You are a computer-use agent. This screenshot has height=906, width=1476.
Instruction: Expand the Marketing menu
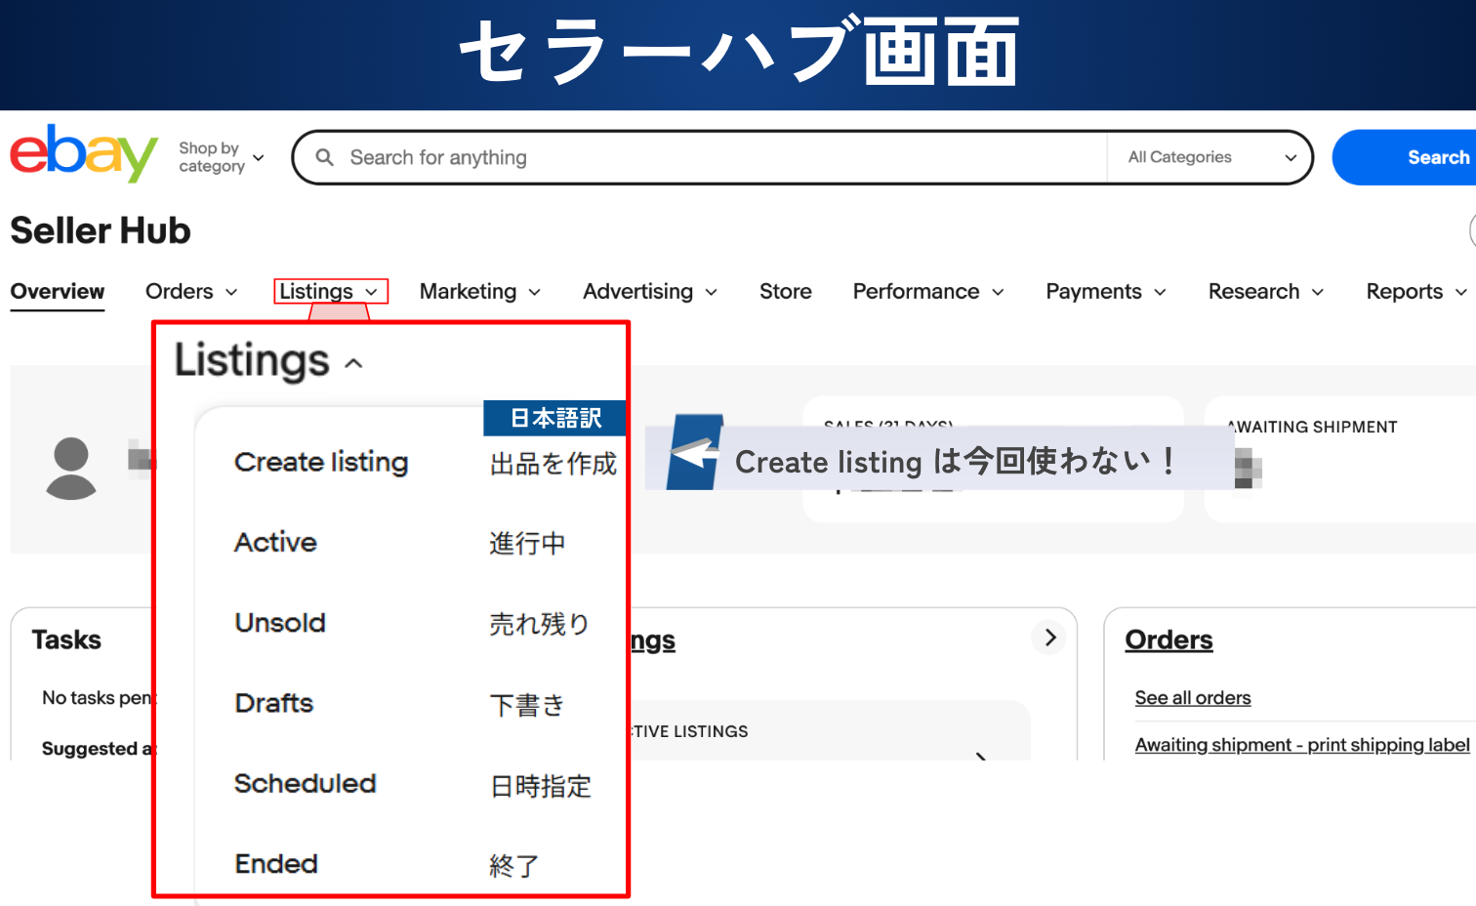point(480,291)
